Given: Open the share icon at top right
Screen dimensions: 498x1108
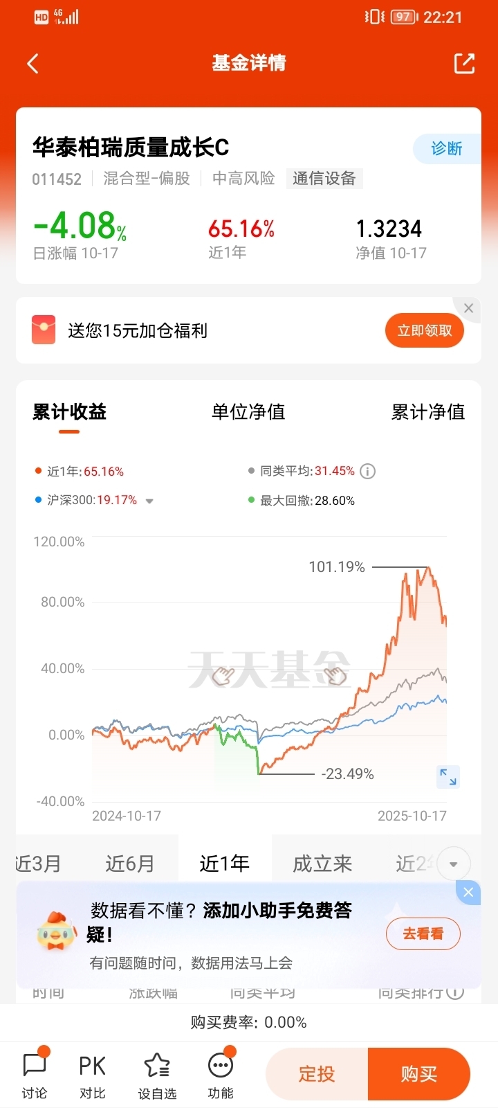Looking at the screenshot, I should [x=464, y=63].
